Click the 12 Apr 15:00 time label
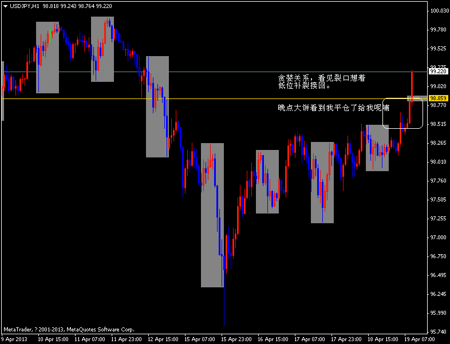The width and height of the screenshot is (450, 344). coord(163,339)
